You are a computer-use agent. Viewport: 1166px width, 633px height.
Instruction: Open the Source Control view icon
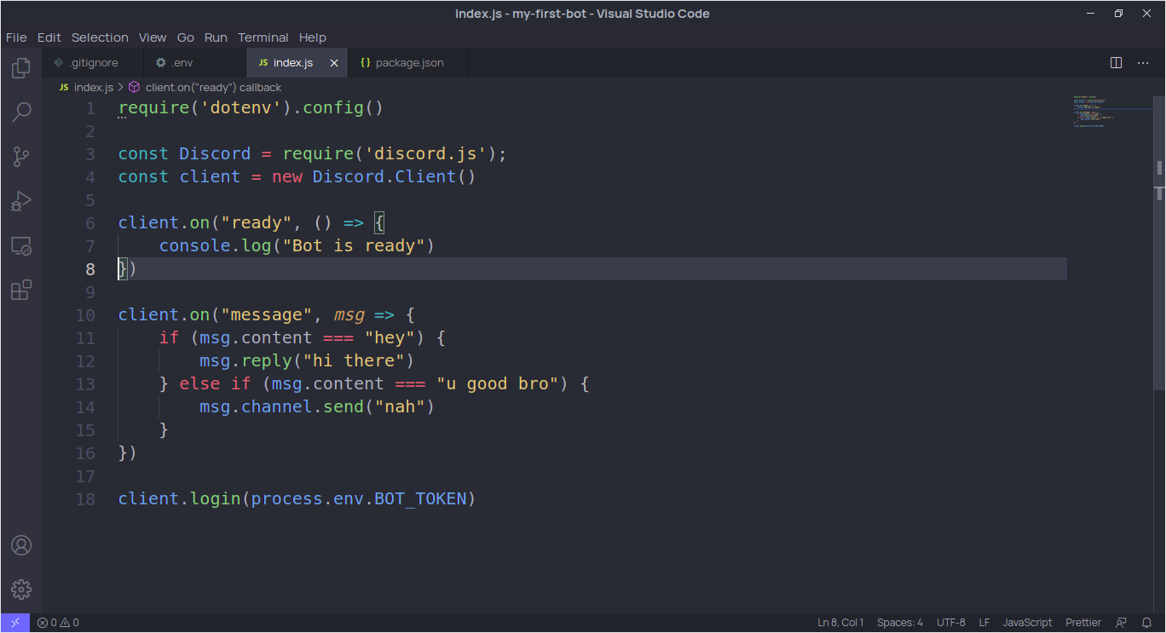click(21, 157)
